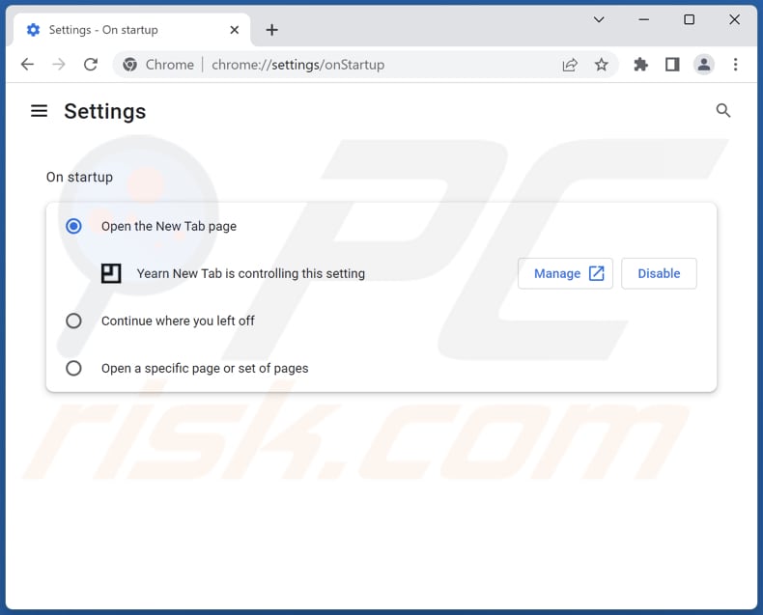Reload the current page
Screen dimensions: 763x615
(91, 65)
